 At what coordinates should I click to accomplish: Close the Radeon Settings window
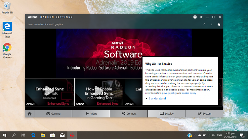tap(220, 17)
